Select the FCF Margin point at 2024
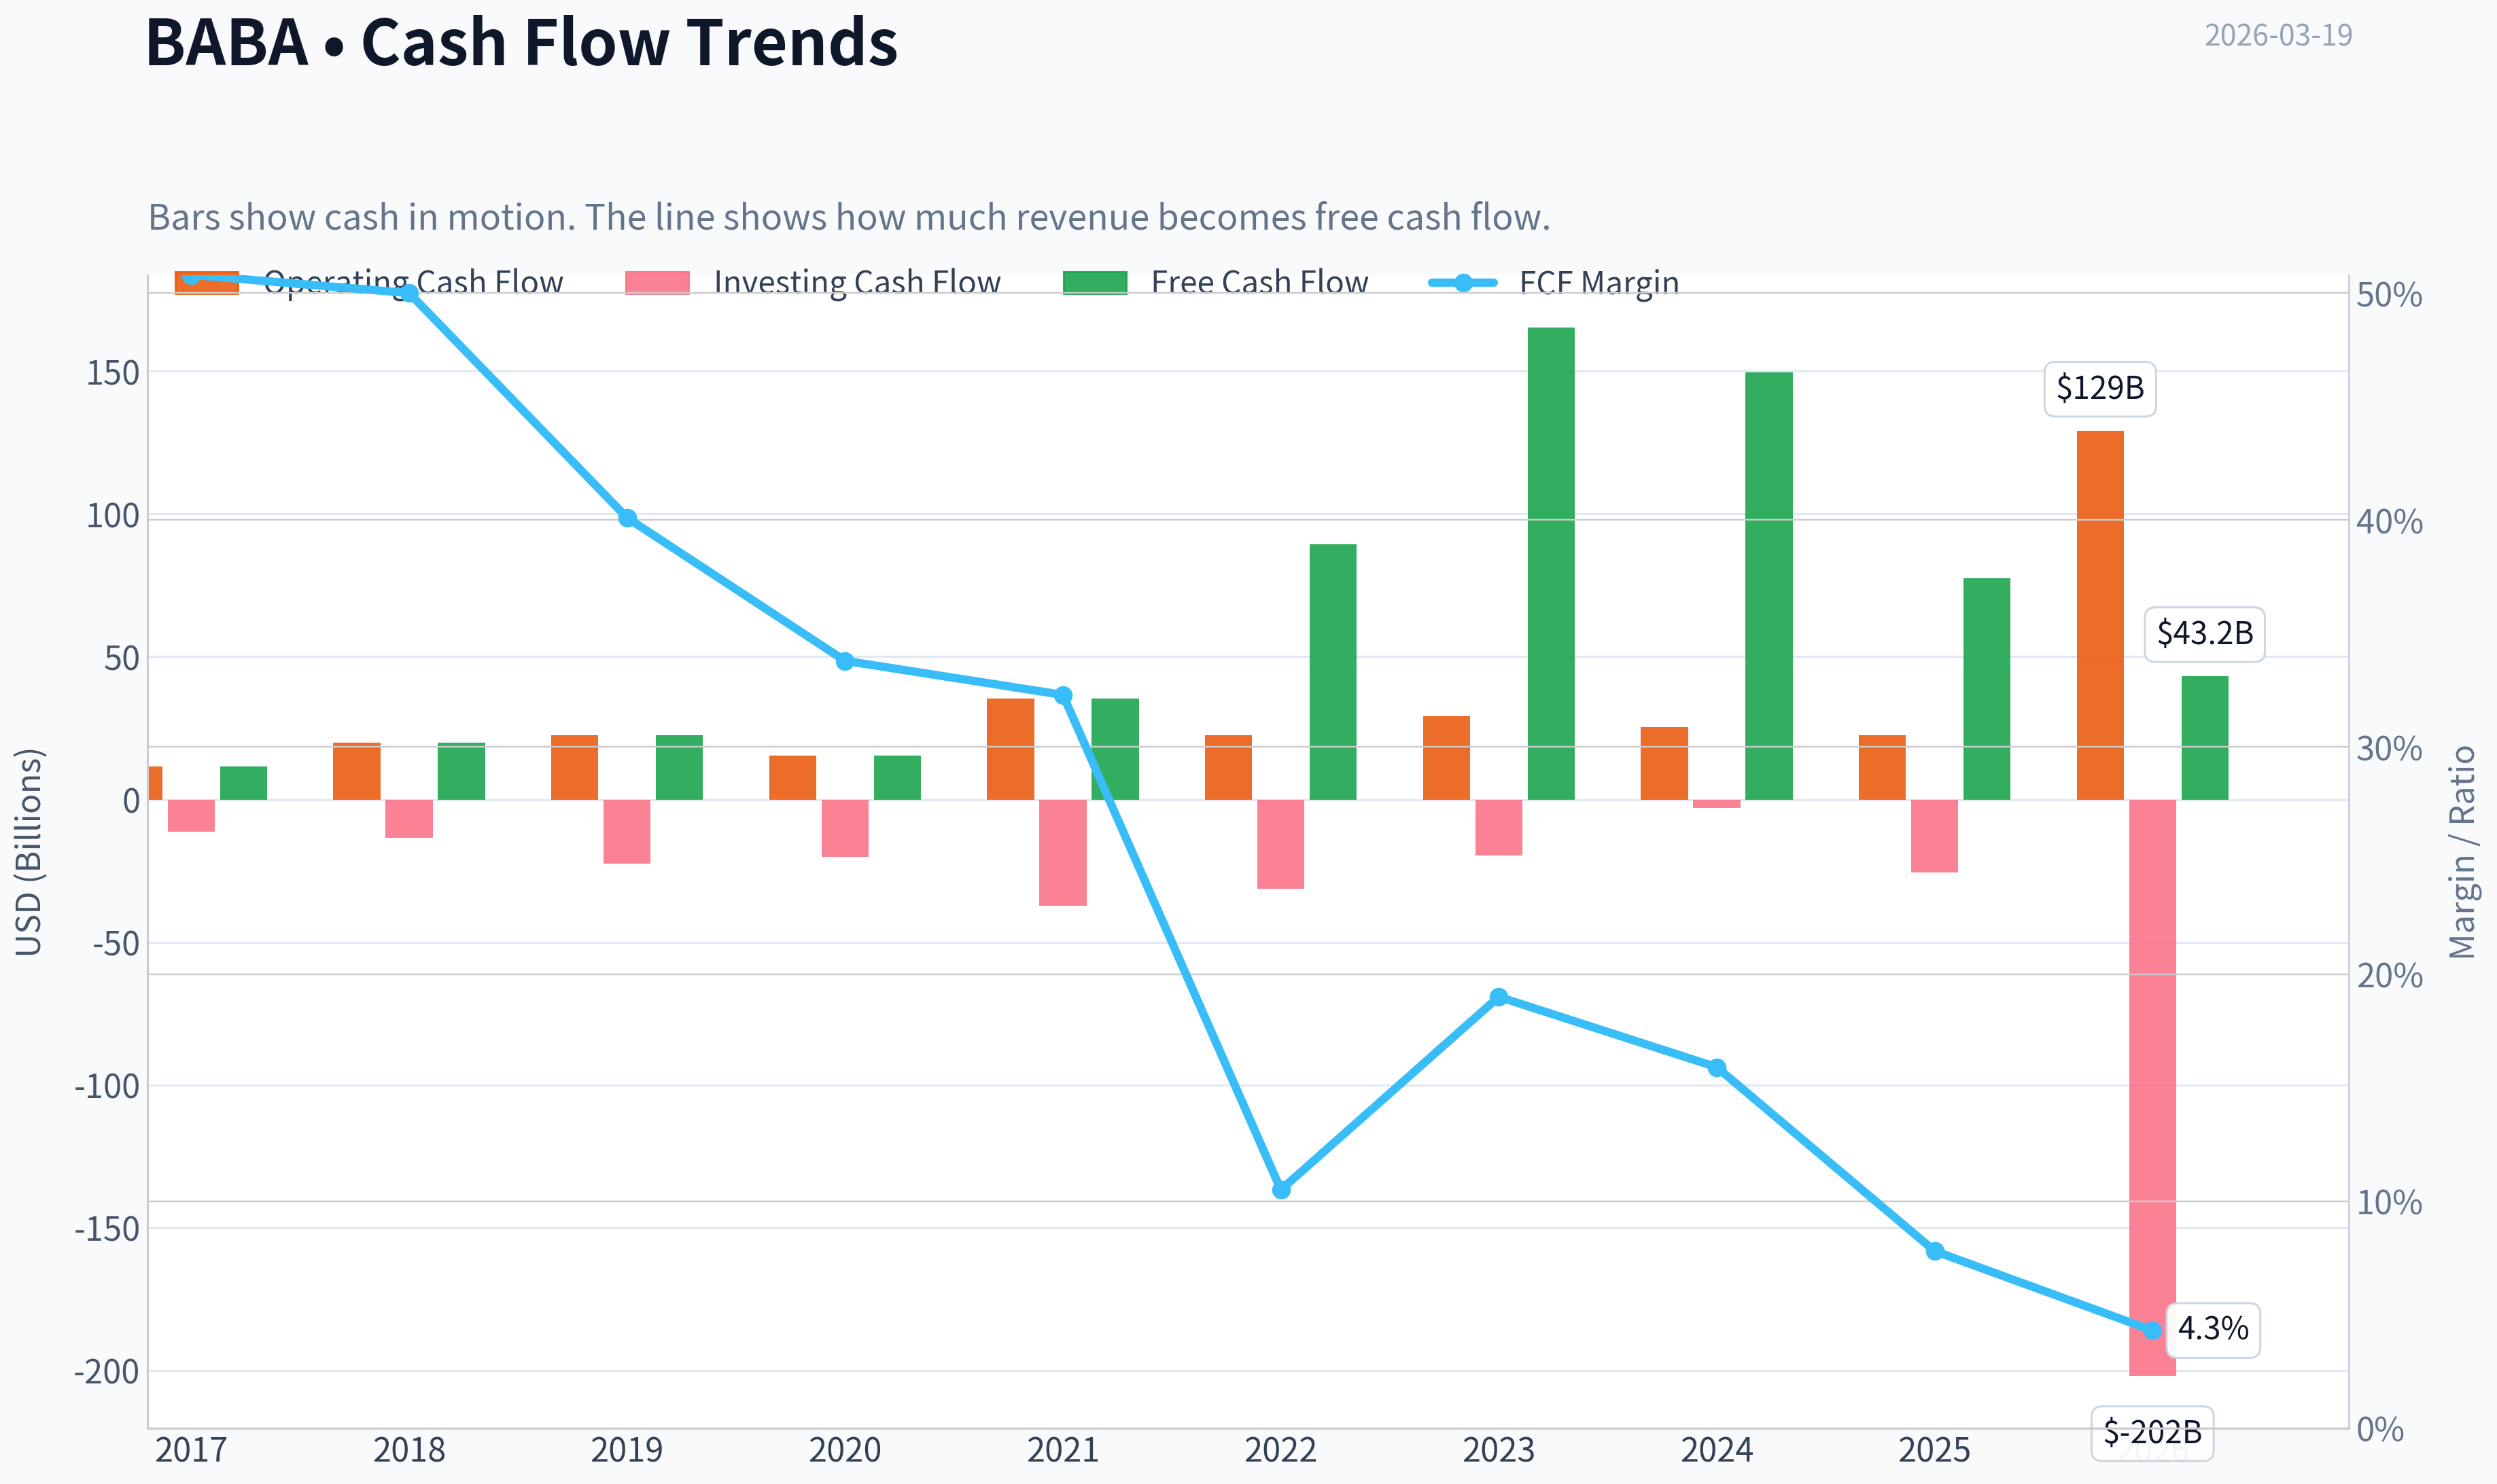Viewport: 2497px width, 1484px height. pyautogui.click(x=1717, y=1068)
